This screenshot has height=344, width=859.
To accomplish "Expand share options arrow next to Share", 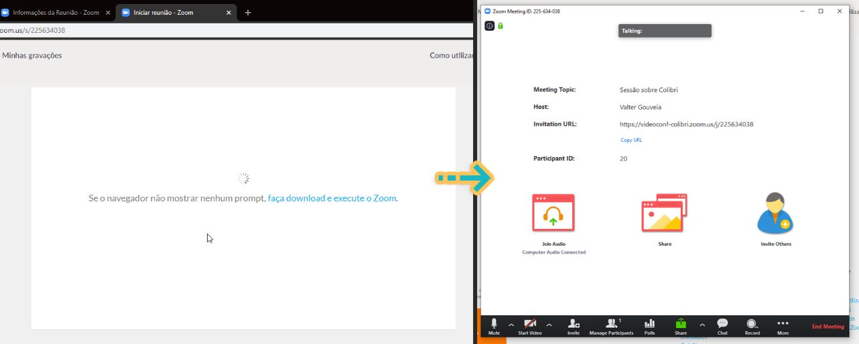I will (x=702, y=325).
